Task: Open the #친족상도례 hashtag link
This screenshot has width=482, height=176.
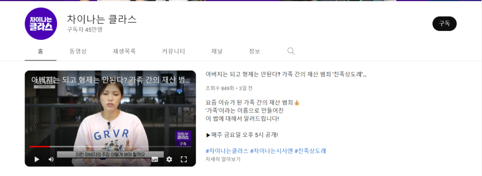Action: tap(310, 151)
